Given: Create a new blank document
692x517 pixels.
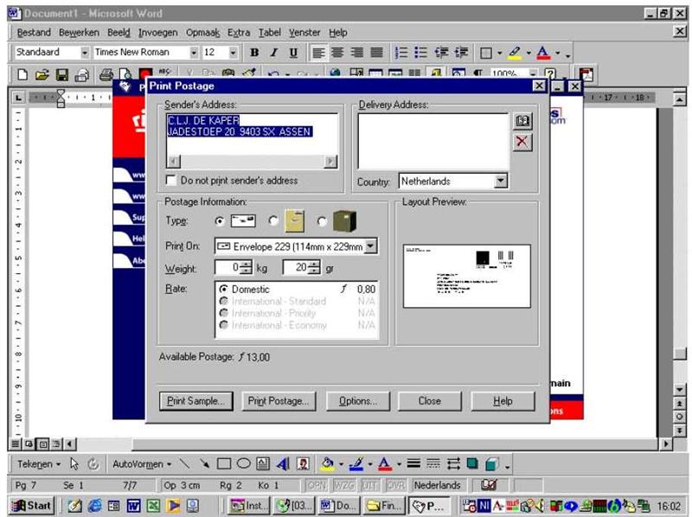Looking at the screenshot, I should [22, 74].
